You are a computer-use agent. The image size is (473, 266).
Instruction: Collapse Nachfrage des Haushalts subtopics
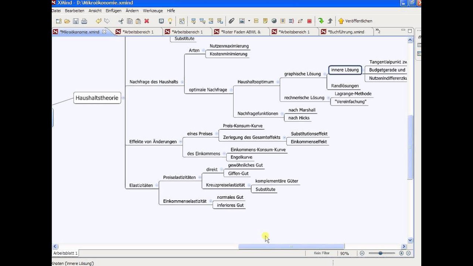(x=182, y=82)
